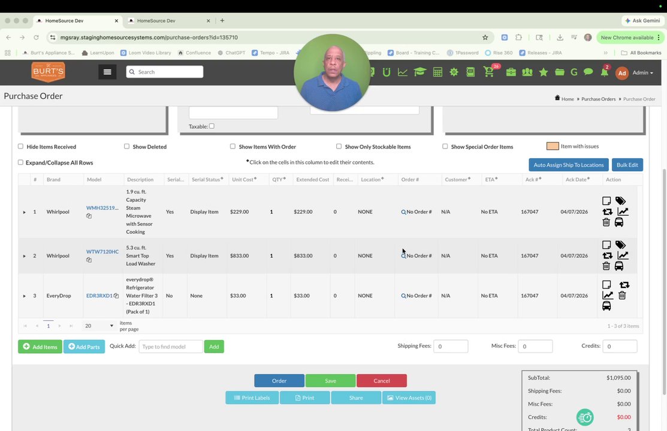Screen dimensions: 667x431
Task: Expand row 2 Whirlpool washer details
Action: [24, 256]
